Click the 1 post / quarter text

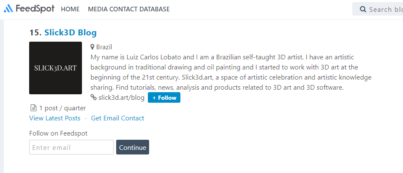click(63, 108)
